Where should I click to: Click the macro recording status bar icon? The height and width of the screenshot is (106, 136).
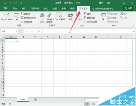[10, 104]
